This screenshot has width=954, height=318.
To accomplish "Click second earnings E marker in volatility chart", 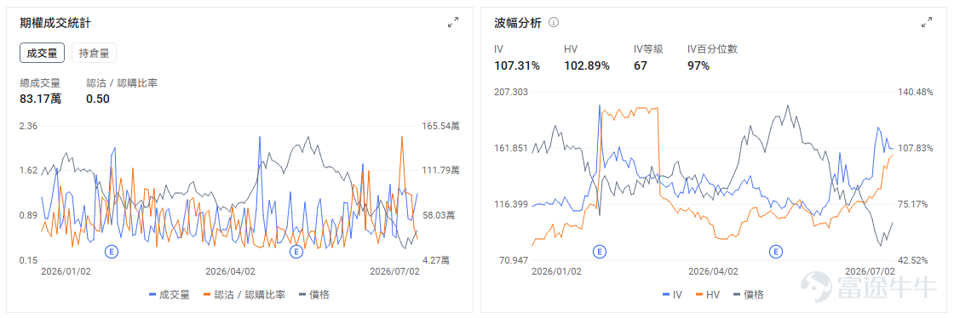I will tap(776, 251).
